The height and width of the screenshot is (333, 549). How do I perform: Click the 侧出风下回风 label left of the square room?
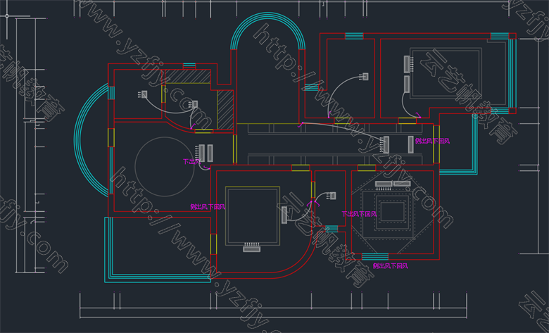pyautogui.click(x=208, y=207)
